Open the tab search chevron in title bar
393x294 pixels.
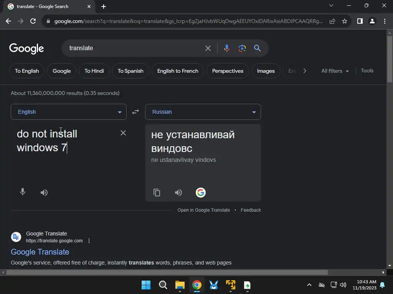pos(331,5)
